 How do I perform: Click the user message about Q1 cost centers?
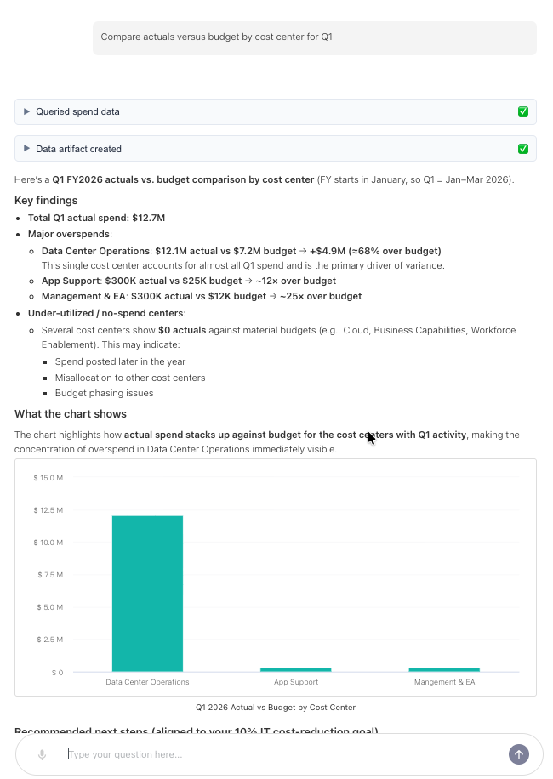click(x=315, y=37)
